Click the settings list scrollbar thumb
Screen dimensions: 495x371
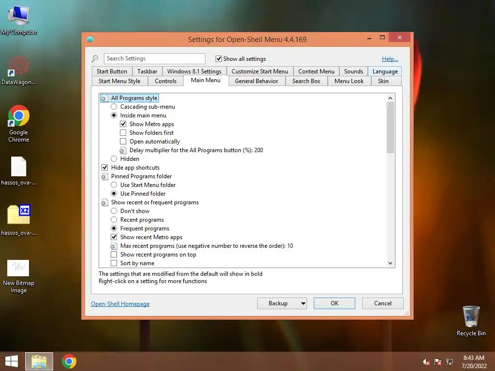tap(390, 128)
